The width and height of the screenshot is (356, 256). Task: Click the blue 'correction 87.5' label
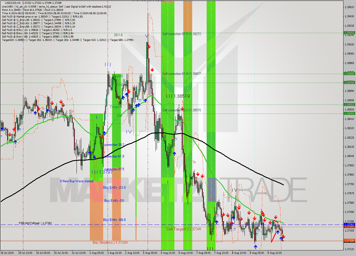tap(114, 169)
